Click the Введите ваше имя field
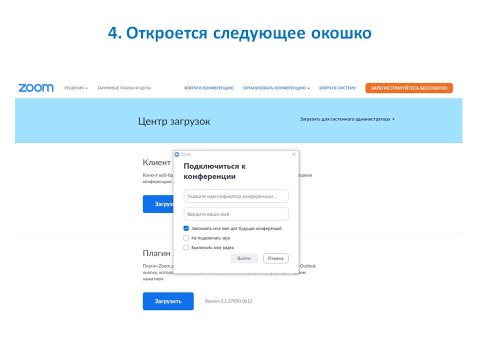The image size is (480, 360). (x=236, y=214)
